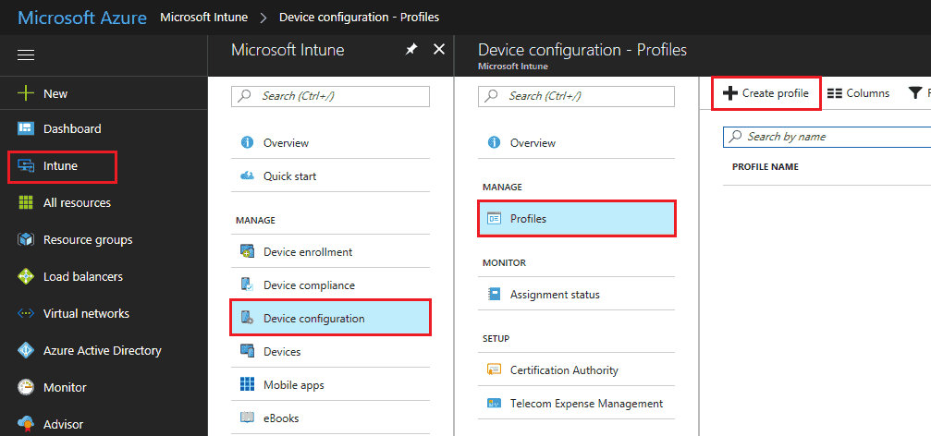Click the Search by name field
The width and height of the screenshot is (931, 436).
tap(827, 137)
